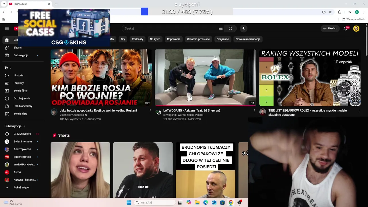This screenshot has height=207, width=368.
Task: Click install app icon in address bar
Action: [324, 12]
